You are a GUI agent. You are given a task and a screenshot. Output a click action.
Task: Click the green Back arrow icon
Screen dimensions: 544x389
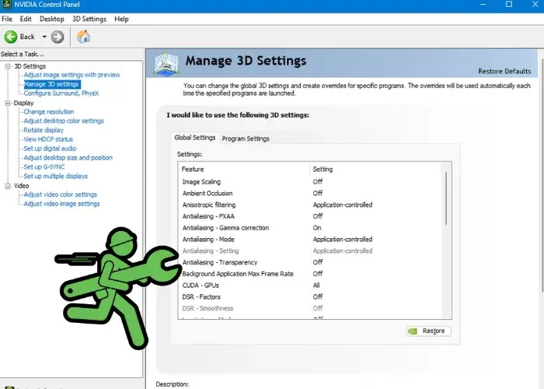coord(11,37)
